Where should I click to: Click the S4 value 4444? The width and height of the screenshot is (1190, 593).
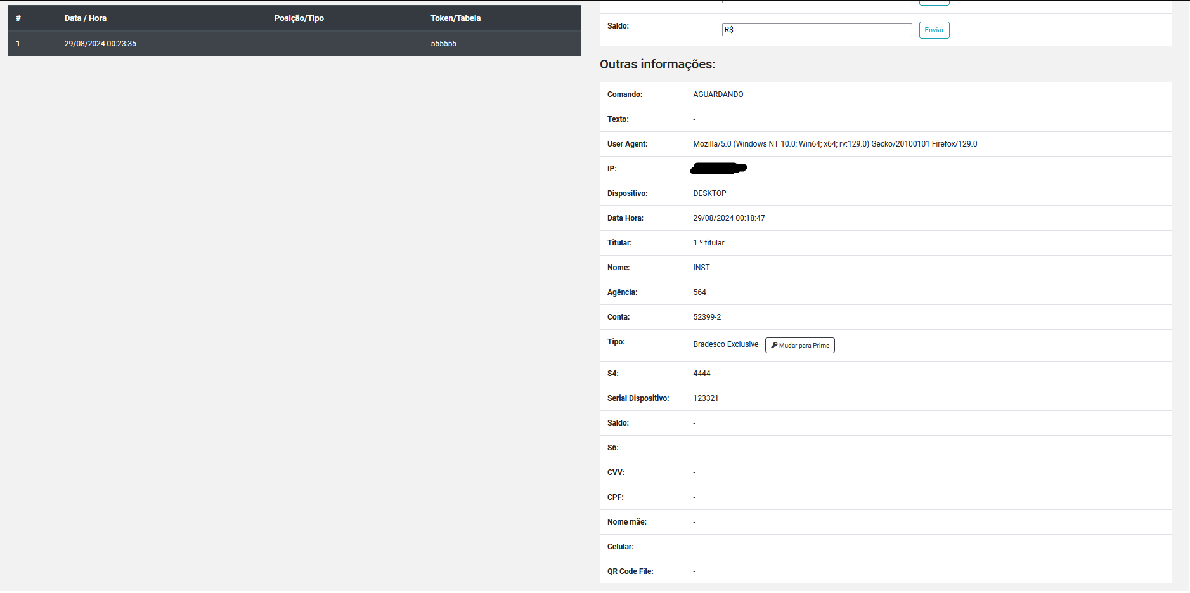[x=702, y=374]
